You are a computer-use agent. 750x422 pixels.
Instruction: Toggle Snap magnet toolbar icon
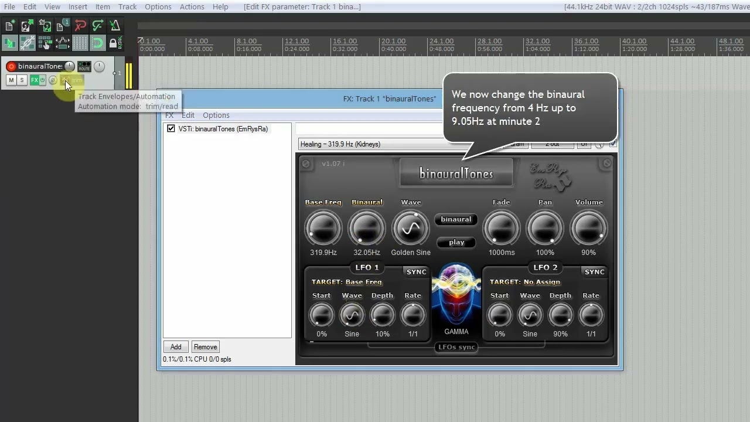pos(98,43)
